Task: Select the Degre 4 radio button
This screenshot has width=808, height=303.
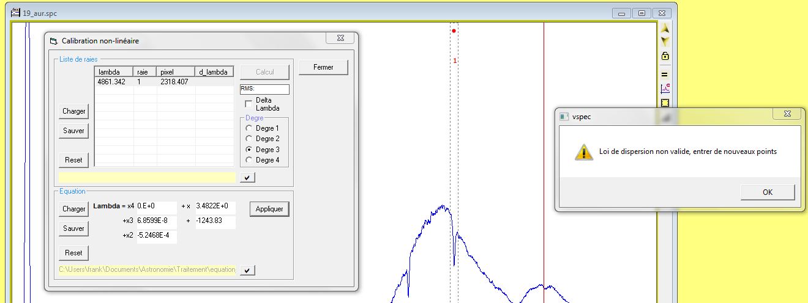Action: pos(248,160)
